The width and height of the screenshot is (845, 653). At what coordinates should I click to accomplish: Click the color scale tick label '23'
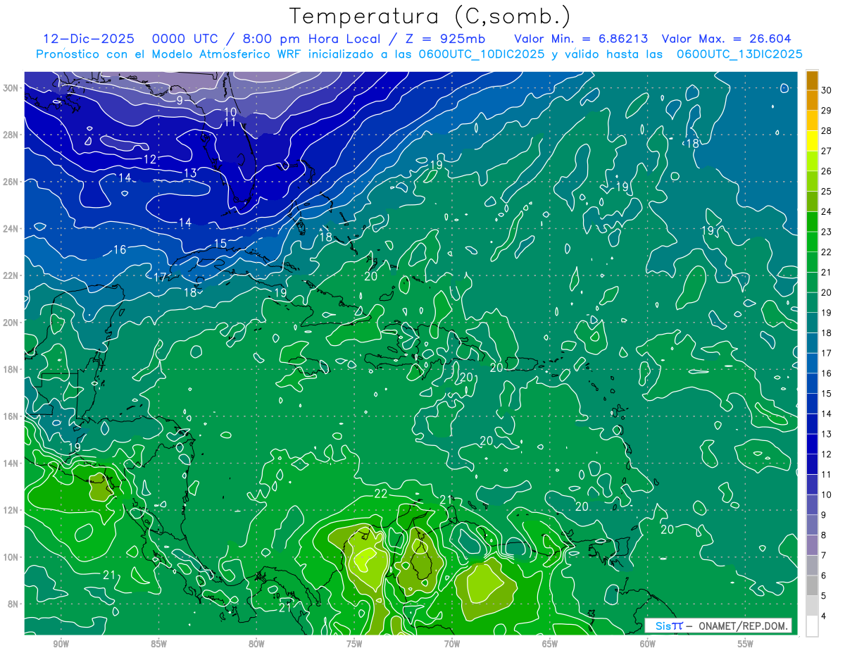827,232
